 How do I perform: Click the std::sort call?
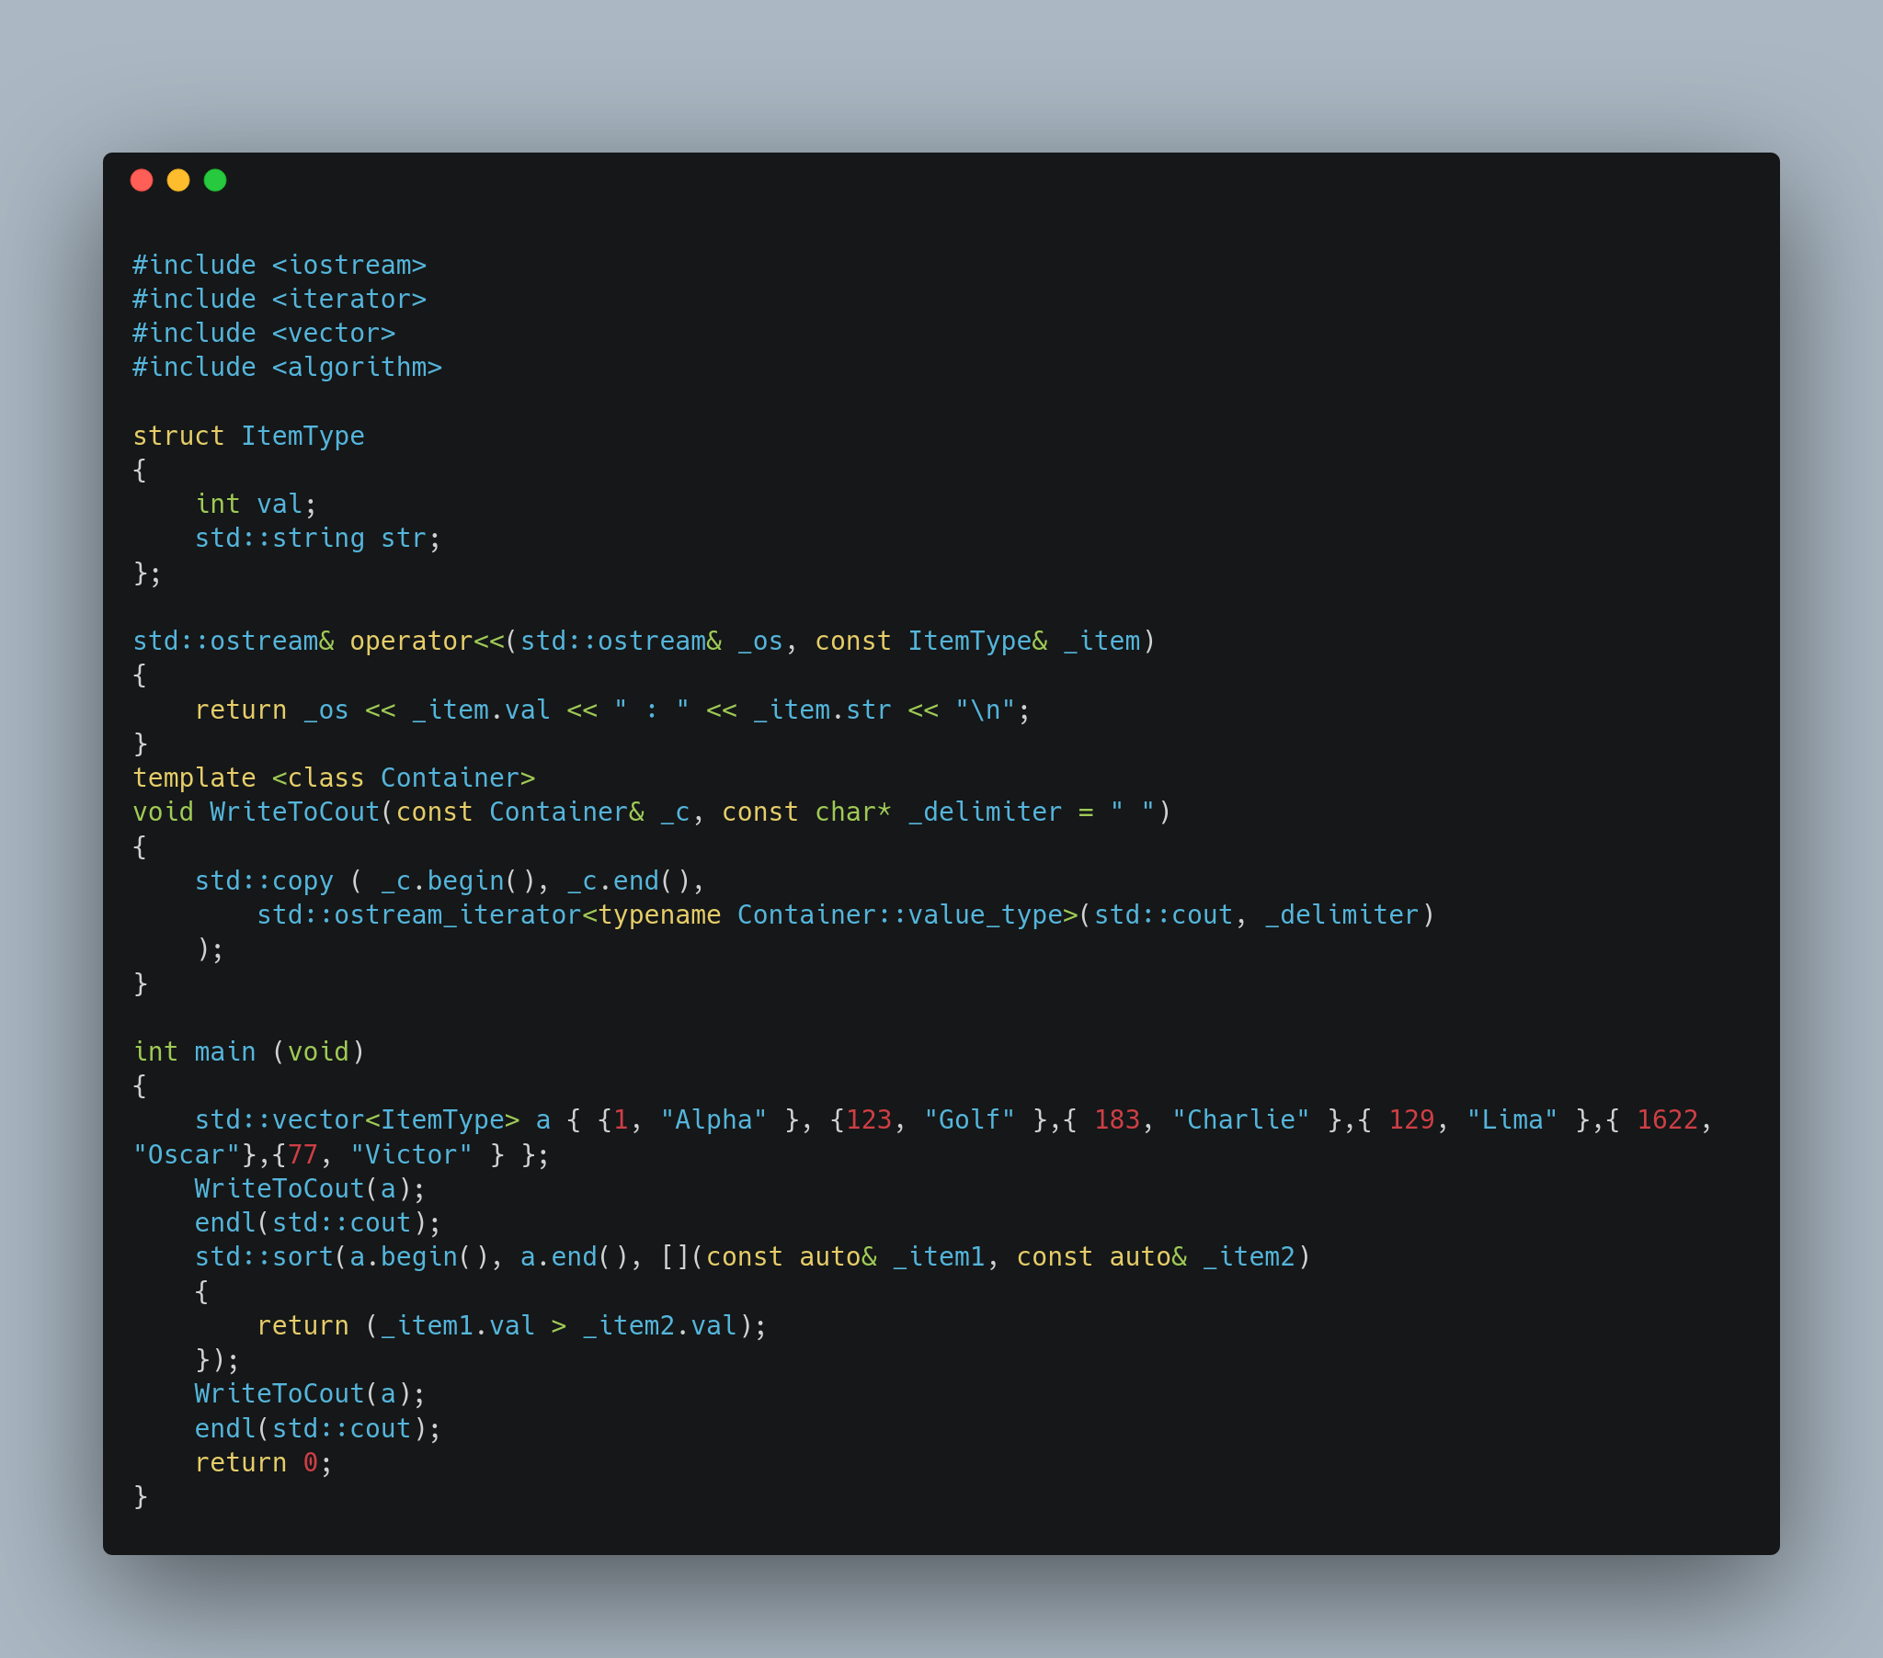pos(264,1257)
